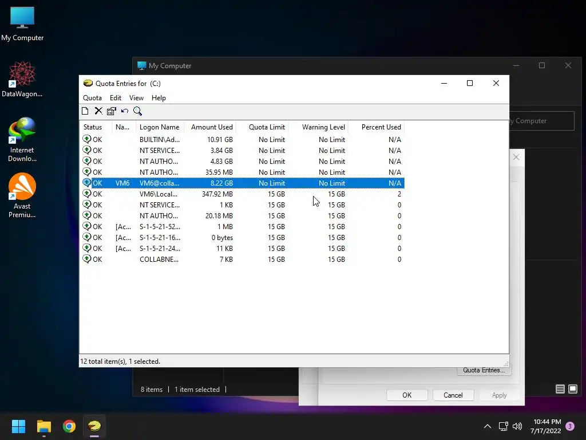
Task: Click the Quota Limit column header
Action: (262, 127)
